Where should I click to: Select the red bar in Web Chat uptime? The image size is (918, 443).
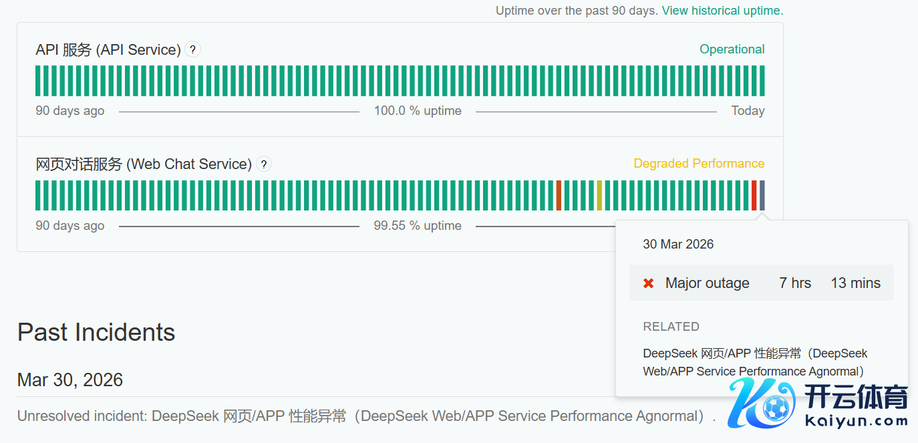pyautogui.click(x=754, y=195)
